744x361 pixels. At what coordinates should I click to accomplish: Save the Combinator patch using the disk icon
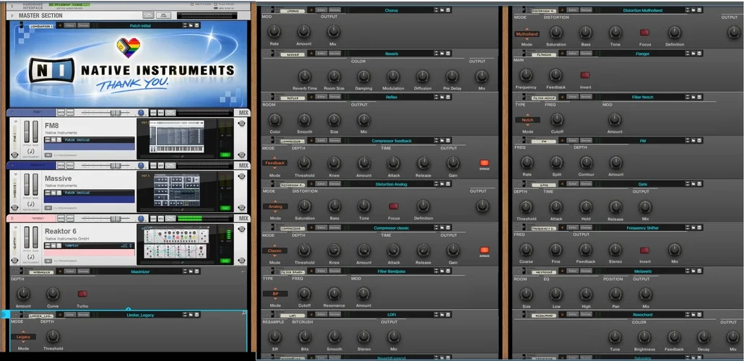tap(196, 25)
